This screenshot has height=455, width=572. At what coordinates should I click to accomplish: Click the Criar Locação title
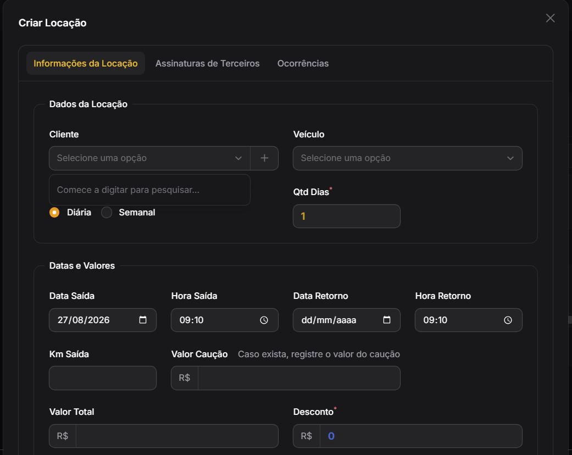53,23
